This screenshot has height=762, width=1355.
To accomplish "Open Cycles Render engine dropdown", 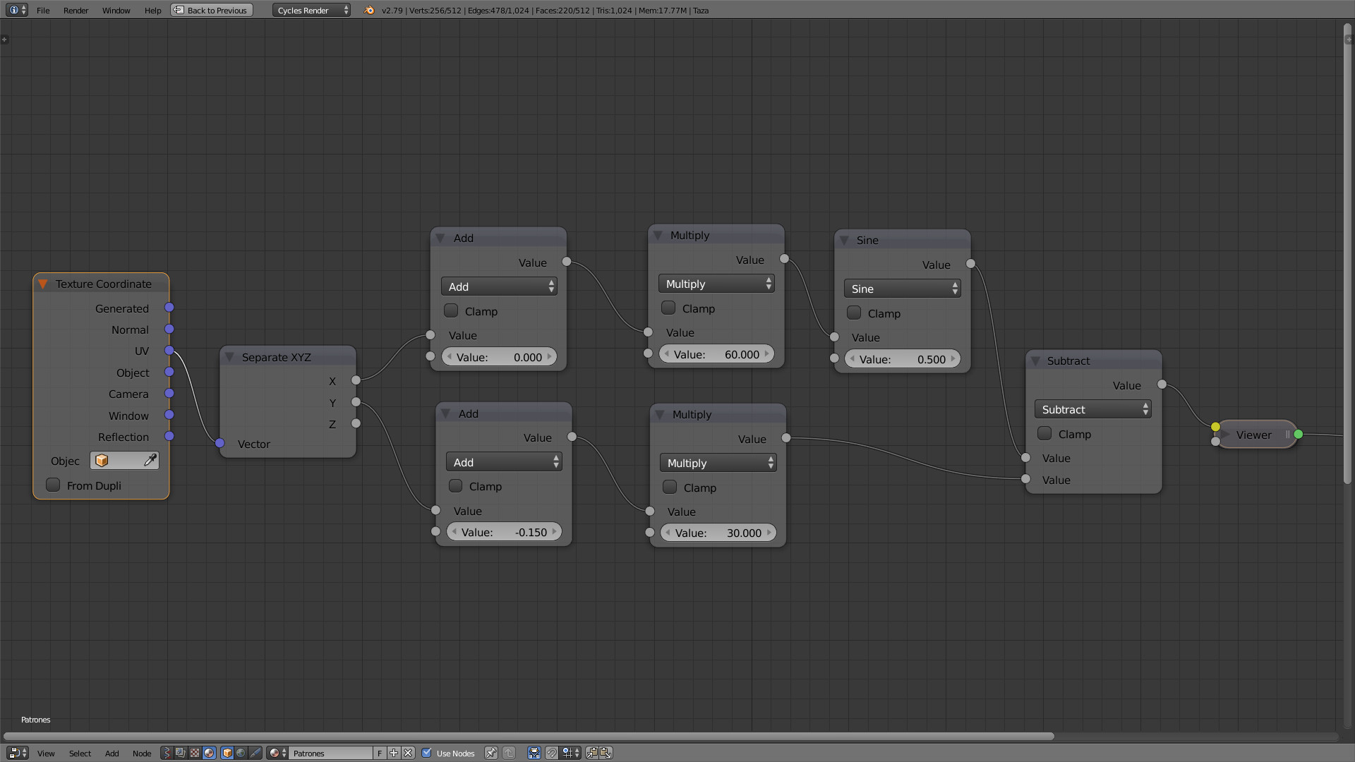I will click(x=311, y=10).
